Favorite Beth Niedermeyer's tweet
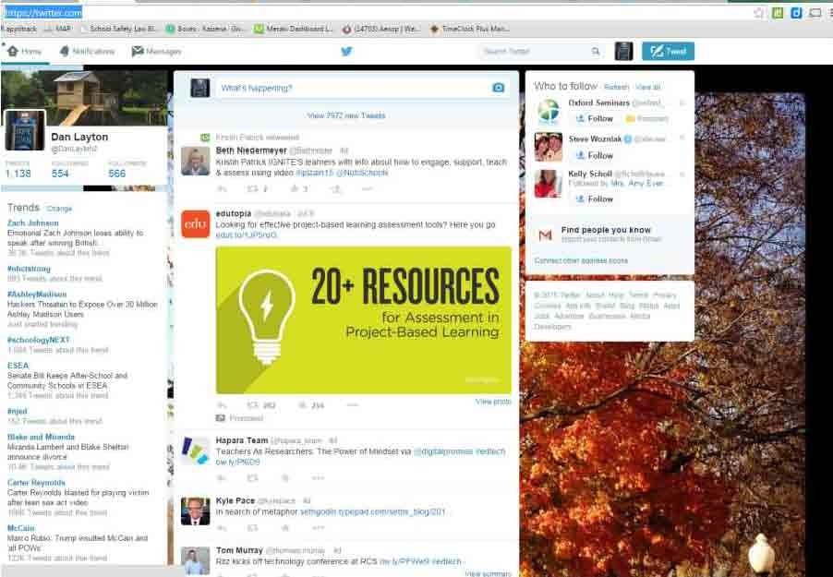This screenshot has width=833, height=577. point(295,188)
